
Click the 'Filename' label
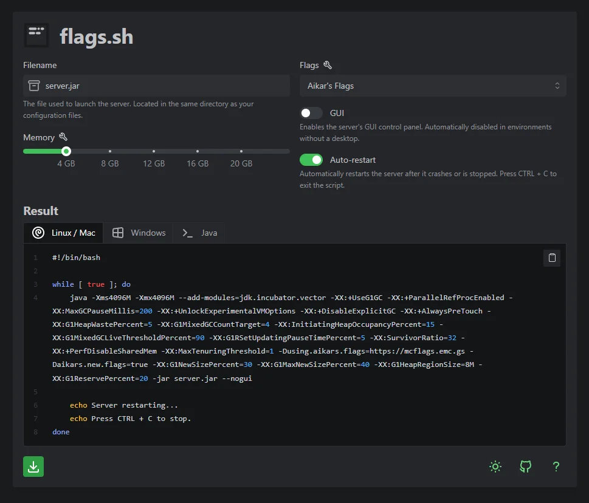[40, 65]
